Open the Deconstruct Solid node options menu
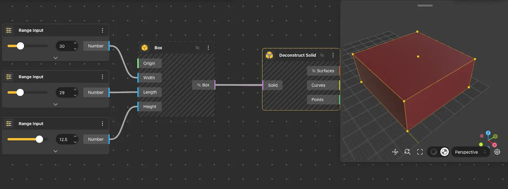 [333, 55]
